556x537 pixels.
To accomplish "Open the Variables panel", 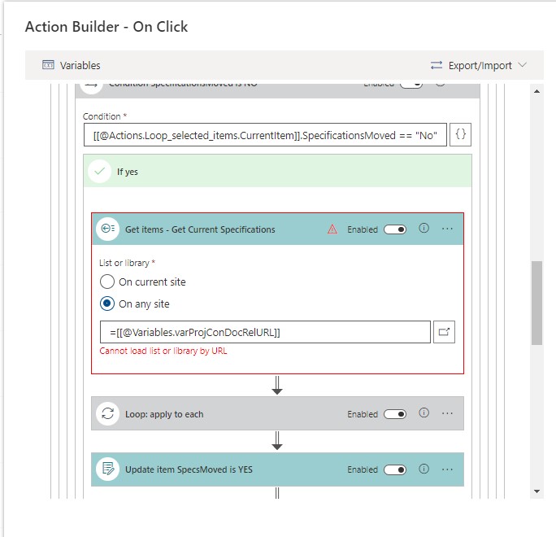I will coord(71,65).
